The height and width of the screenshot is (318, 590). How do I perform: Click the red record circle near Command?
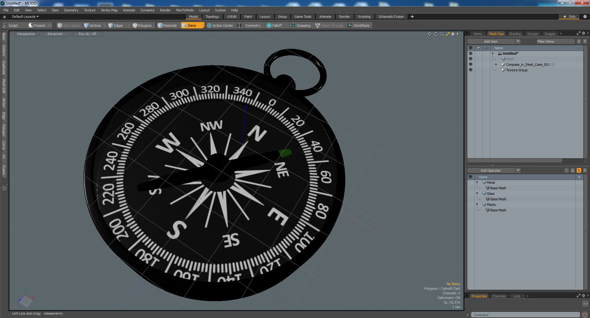(585, 315)
